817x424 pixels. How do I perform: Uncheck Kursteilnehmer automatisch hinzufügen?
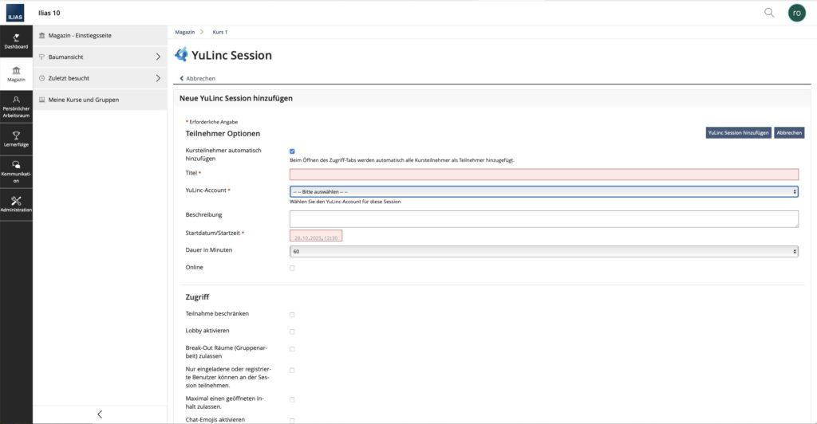pyautogui.click(x=292, y=151)
